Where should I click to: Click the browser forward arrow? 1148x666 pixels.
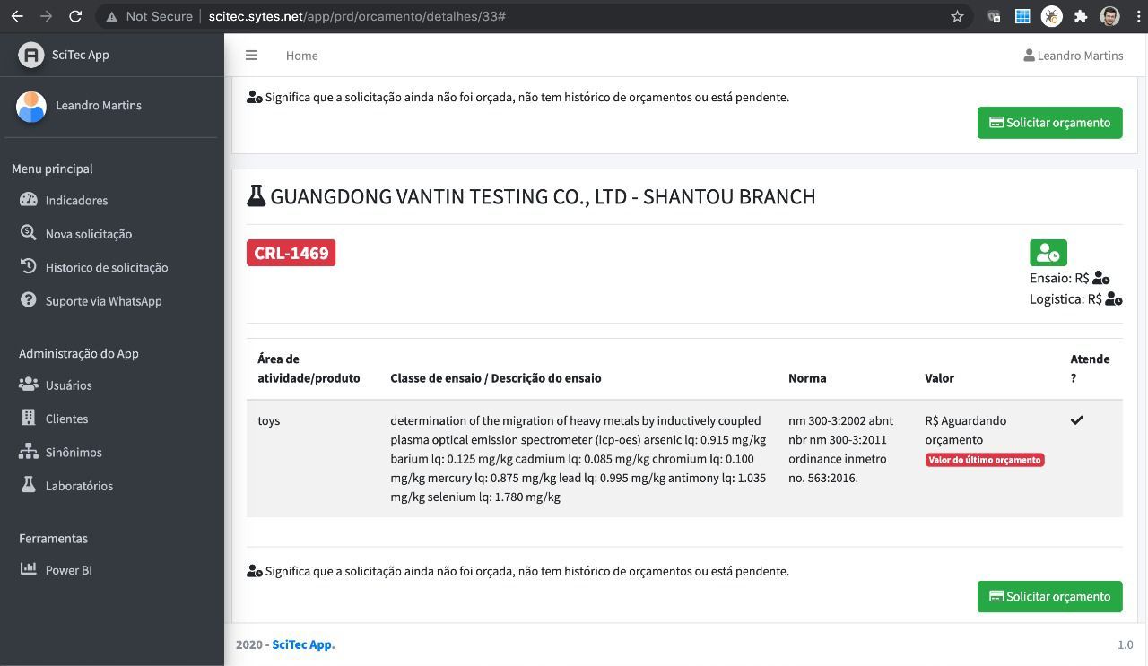[46, 16]
